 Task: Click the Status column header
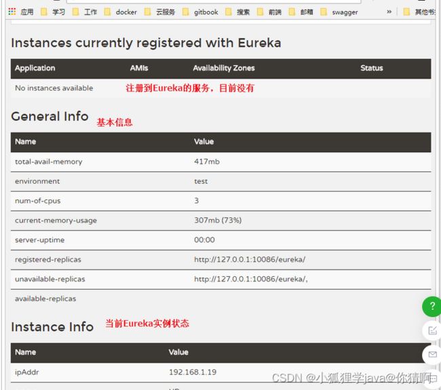tap(372, 68)
